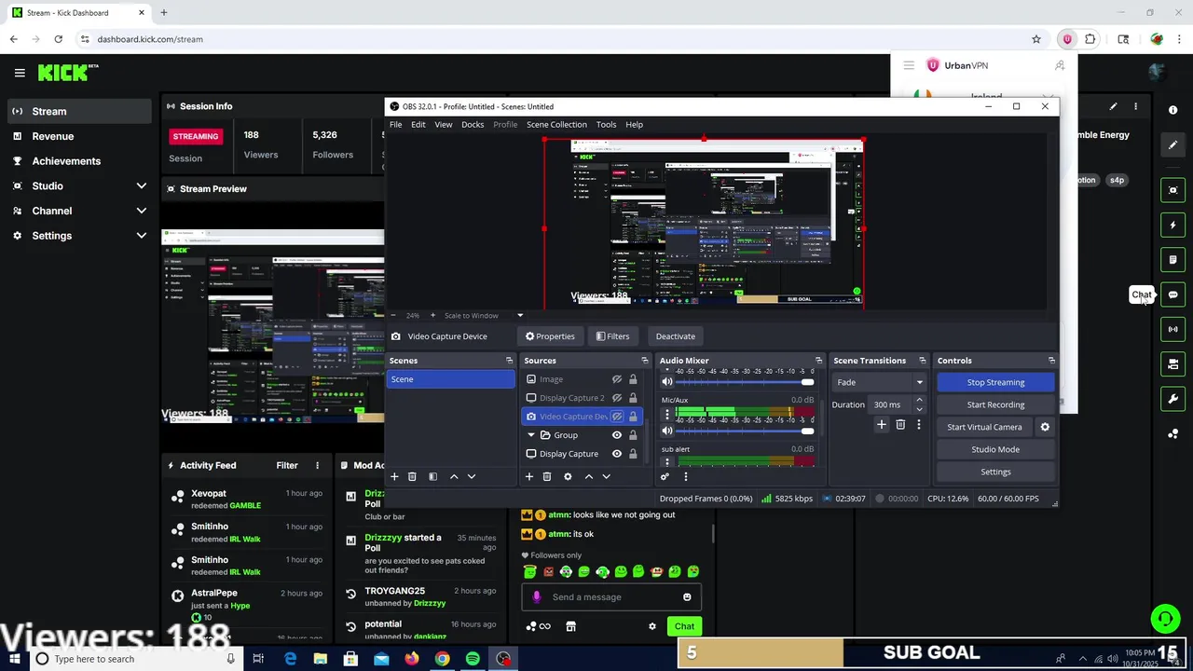Open preview scale dropdown arrow
This screenshot has width=1193, height=671.
520,315
